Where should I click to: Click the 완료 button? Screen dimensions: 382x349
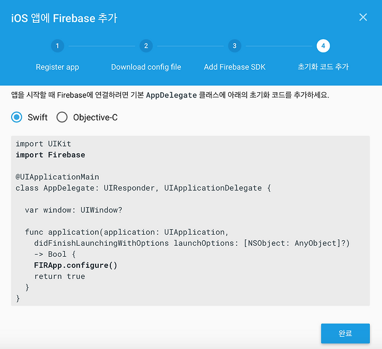point(345,333)
